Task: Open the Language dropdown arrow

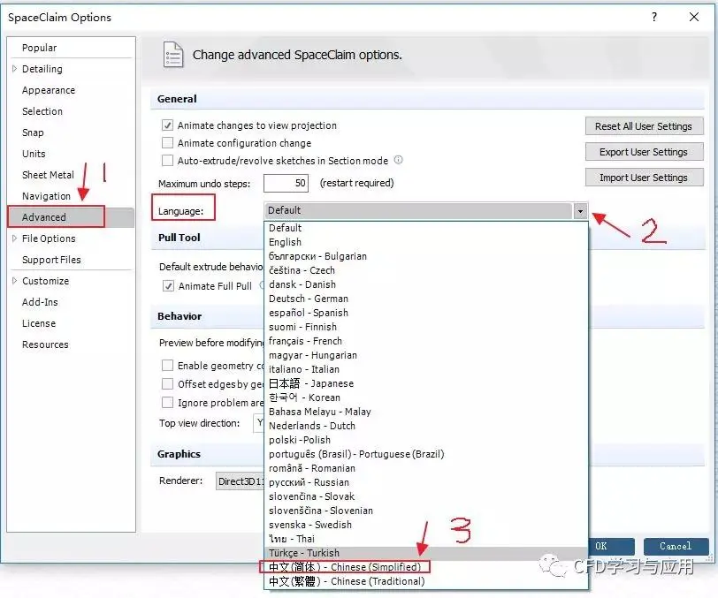Action: 580,211
